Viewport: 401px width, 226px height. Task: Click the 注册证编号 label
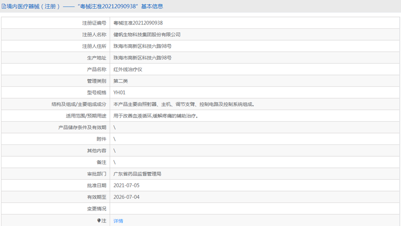click(x=94, y=23)
